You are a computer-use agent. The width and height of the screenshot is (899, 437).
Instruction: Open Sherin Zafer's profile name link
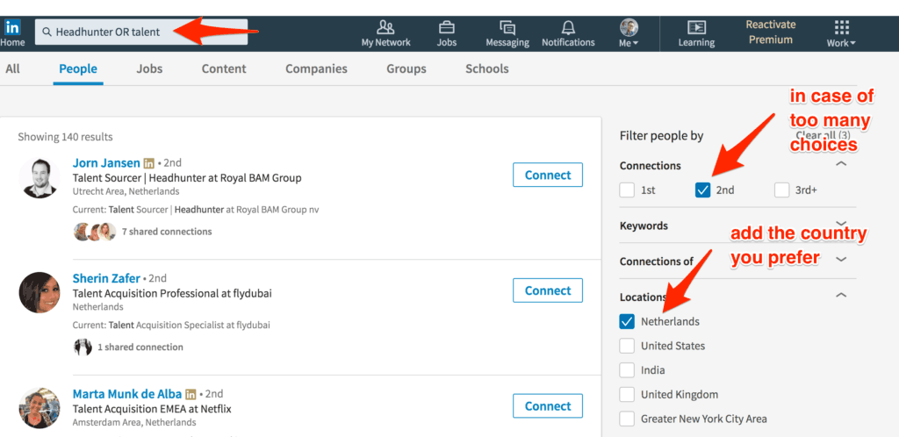pos(106,278)
